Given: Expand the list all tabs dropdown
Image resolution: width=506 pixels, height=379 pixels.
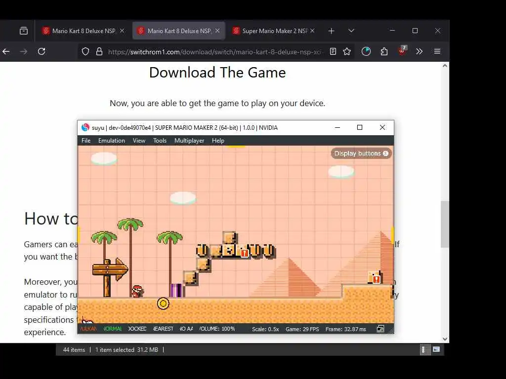Looking at the screenshot, I should point(351,31).
